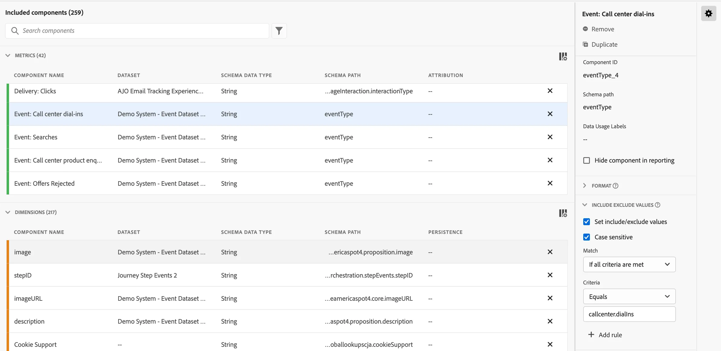Remove stepID dimension row with X
Image resolution: width=721 pixels, height=351 pixels.
tap(550, 275)
